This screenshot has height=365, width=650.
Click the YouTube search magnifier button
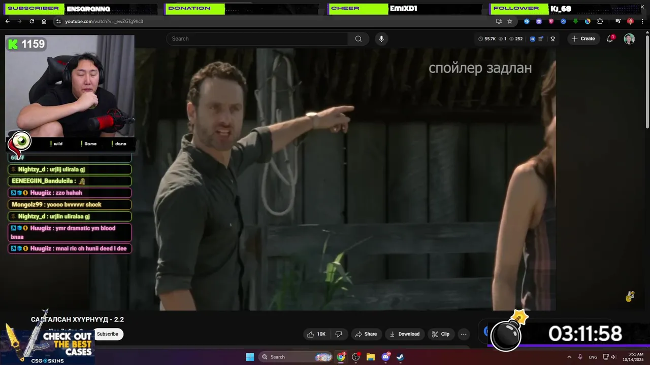tap(359, 39)
